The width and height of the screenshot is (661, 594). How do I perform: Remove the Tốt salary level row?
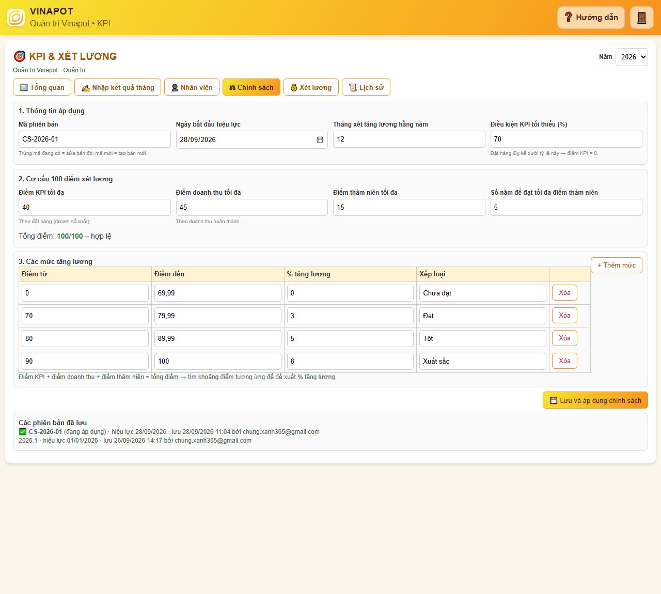pos(564,338)
